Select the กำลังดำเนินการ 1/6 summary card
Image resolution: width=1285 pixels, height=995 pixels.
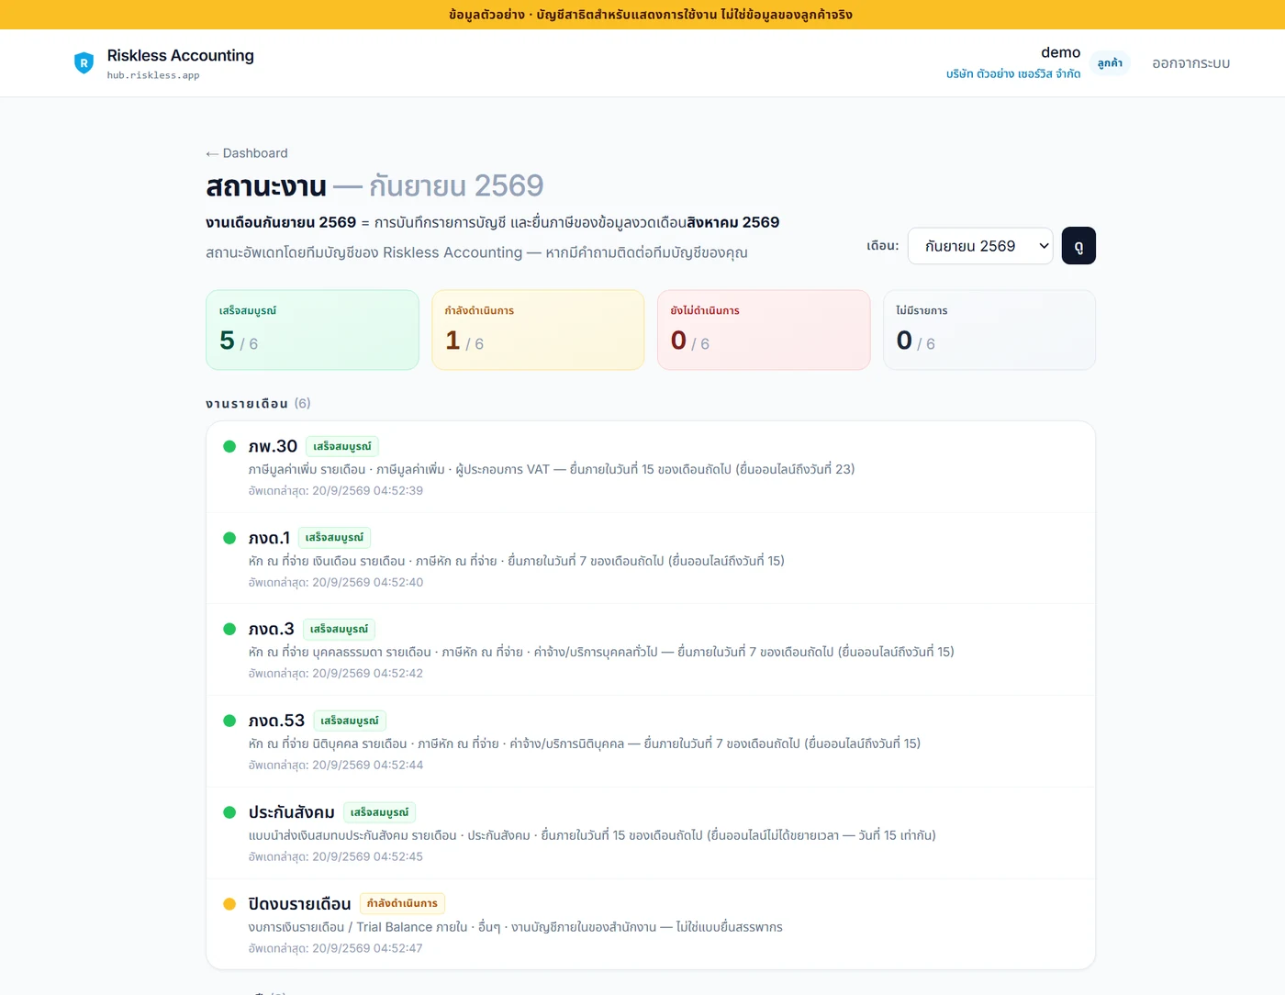click(x=538, y=330)
